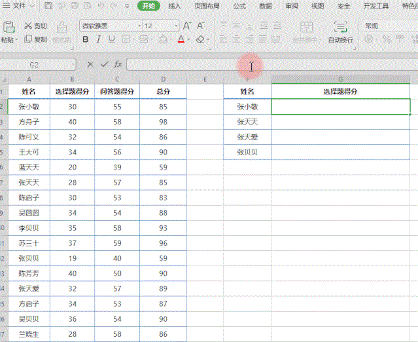
Task: Toggle Underline formatting
Action: 111,39
